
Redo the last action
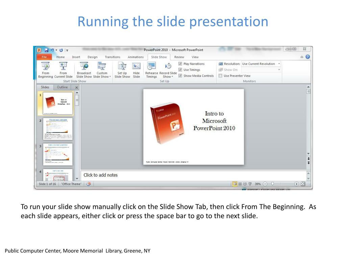pyautogui.click(x=61, y=50)
